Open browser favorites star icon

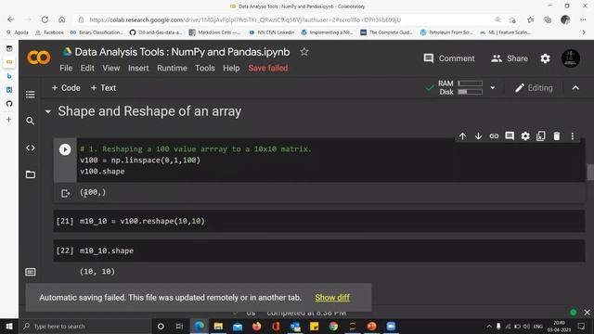(530, 19)
